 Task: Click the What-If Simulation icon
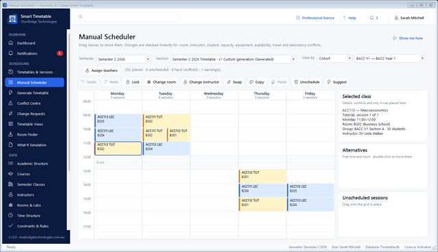coord(11,144)
